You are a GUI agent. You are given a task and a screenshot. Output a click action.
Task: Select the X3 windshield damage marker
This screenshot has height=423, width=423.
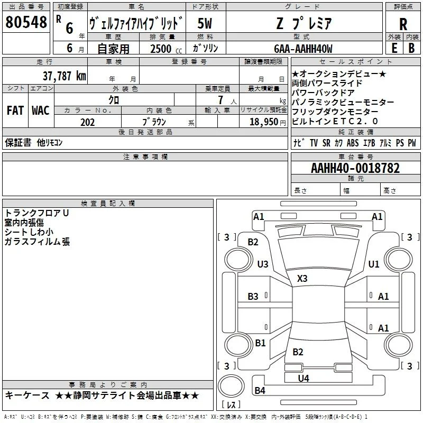click(302, 279)
